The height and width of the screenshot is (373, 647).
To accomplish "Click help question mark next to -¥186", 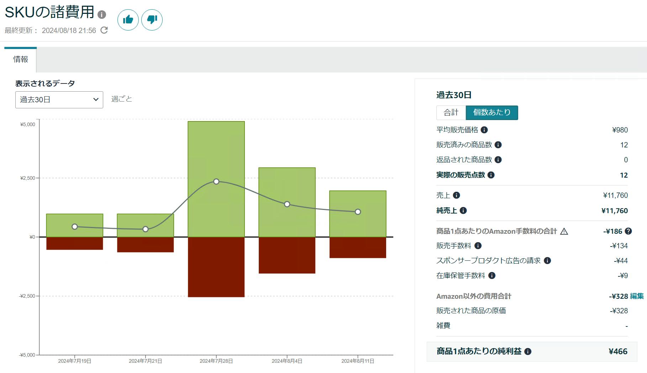I will [628, 231].
